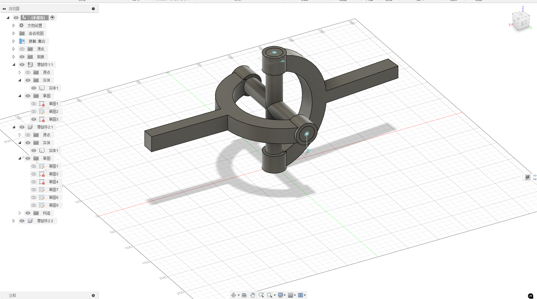The image size is (537, 299).
Task: Click the 零部件2:2 component icon
Action: click(x=30, y=221)
